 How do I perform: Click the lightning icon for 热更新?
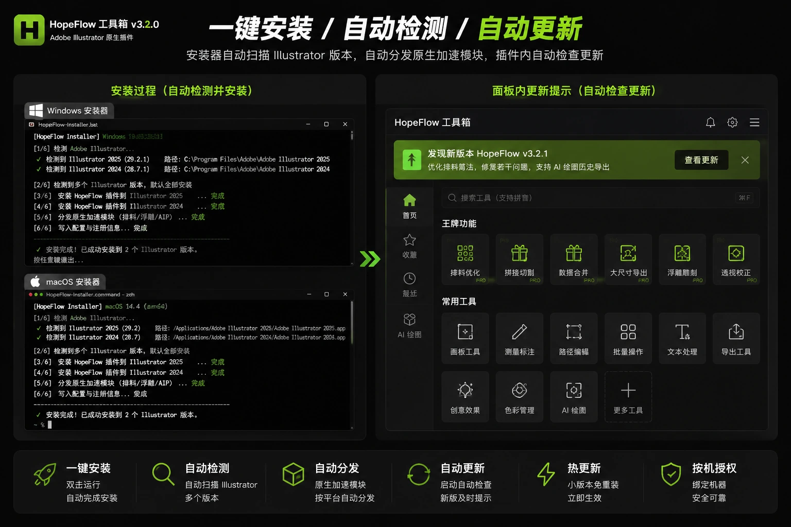[546, 474]
